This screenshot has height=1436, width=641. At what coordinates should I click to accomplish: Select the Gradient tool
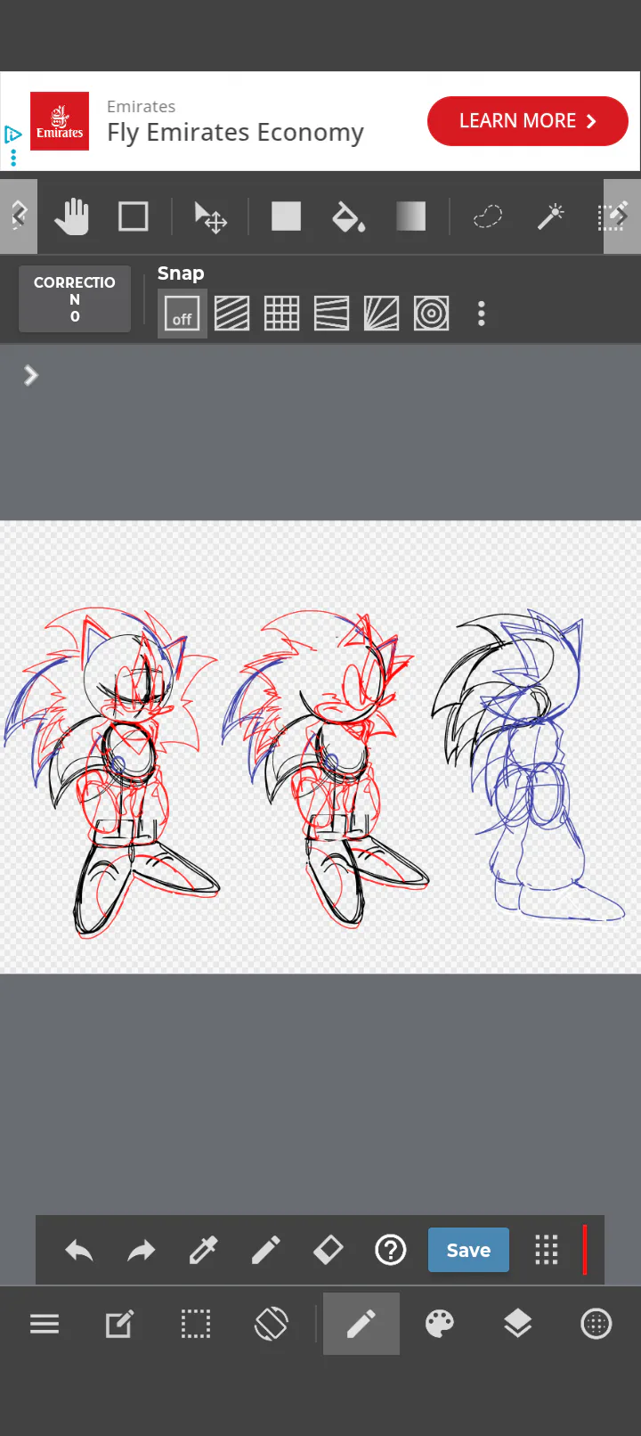point(410,216)
